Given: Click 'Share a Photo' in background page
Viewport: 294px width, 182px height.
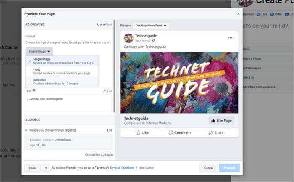Looking at the screenshot, I should click(x=252, y=59).
